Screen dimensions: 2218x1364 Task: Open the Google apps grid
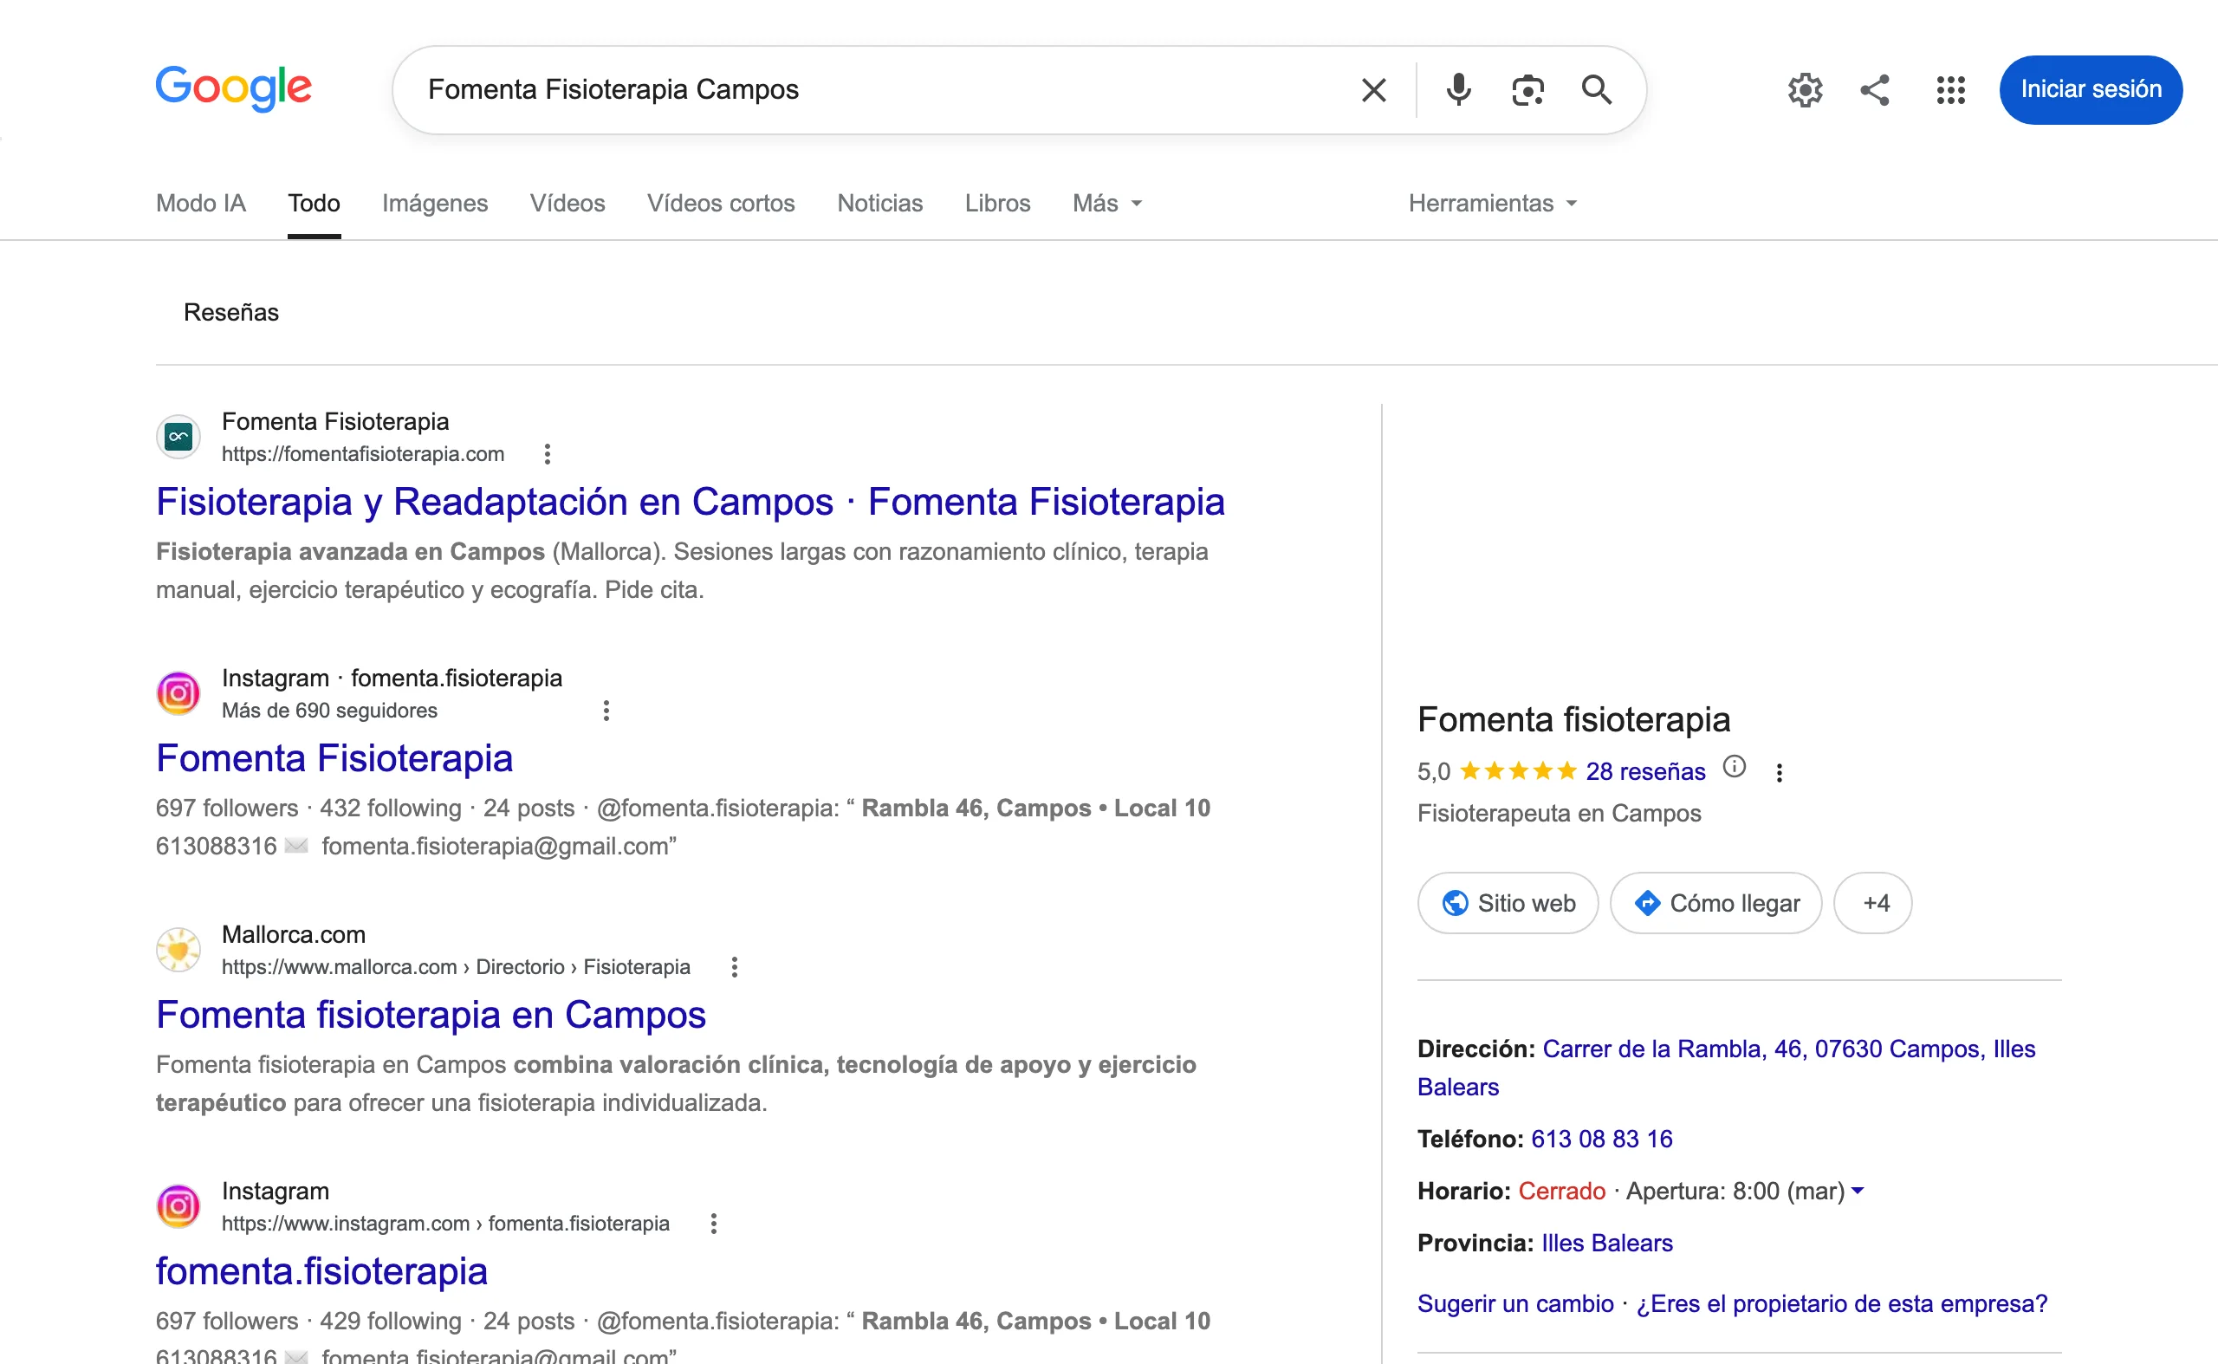pyautogui.click(x=1950, y=89)
